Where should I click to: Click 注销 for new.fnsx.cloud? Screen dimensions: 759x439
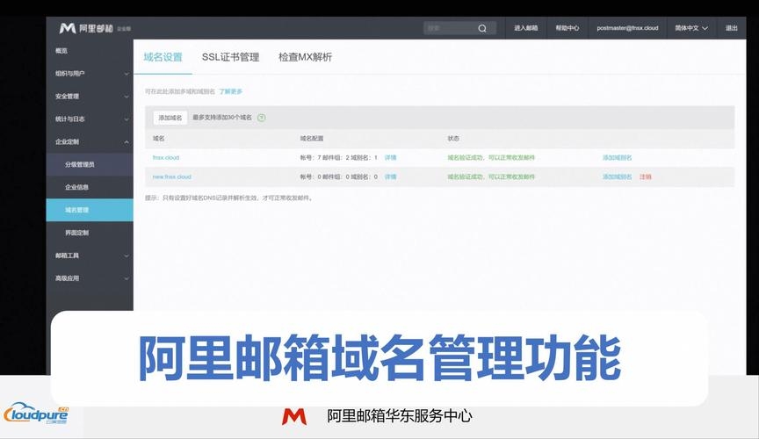(646, 177)
